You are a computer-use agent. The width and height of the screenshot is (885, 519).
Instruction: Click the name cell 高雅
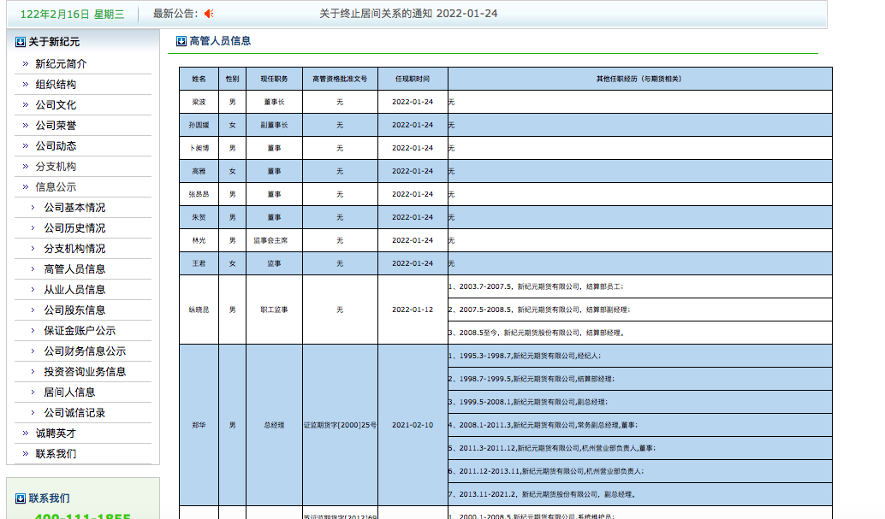199,172
